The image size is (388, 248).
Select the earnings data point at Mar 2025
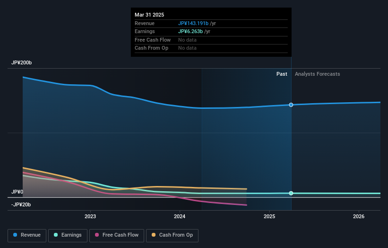291,193
